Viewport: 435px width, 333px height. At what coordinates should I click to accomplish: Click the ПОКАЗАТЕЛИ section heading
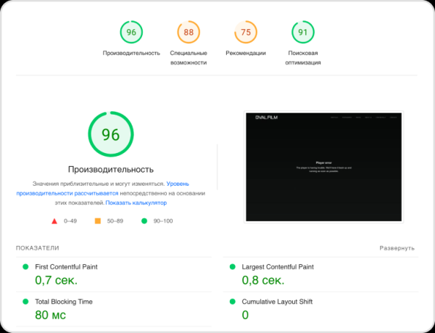pos(38,248)
